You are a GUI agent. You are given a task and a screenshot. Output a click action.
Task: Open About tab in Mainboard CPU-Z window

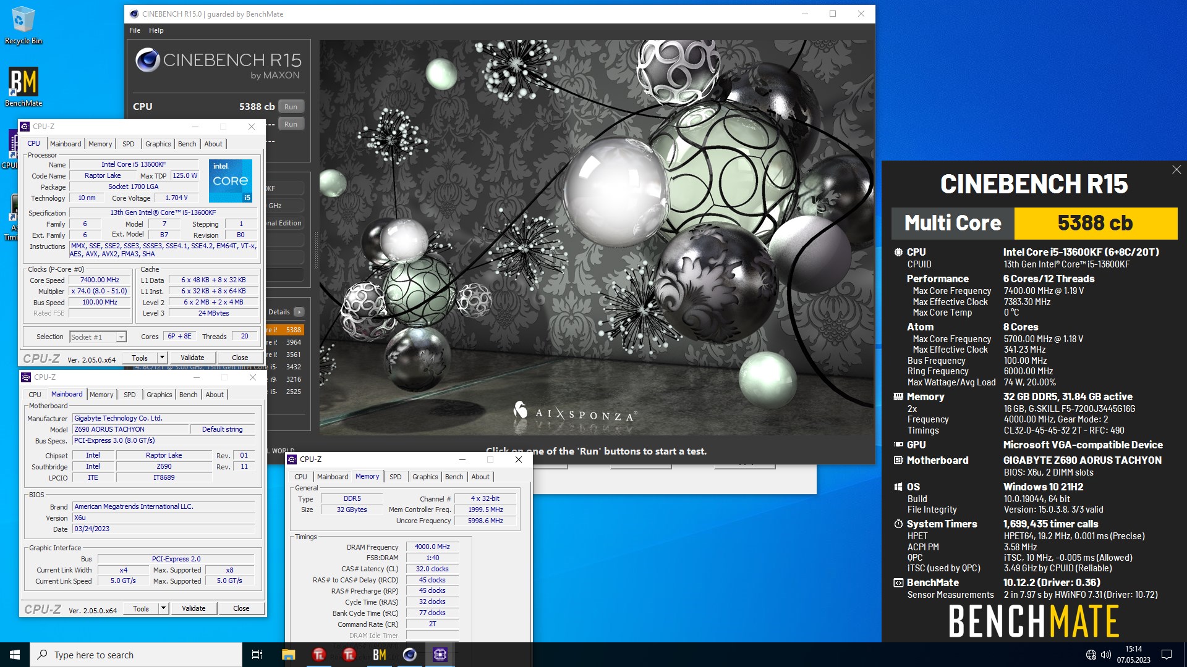point(215,395)
